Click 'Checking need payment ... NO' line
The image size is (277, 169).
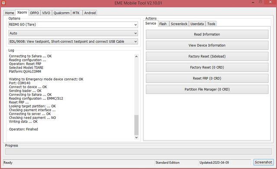click(32, 118)
